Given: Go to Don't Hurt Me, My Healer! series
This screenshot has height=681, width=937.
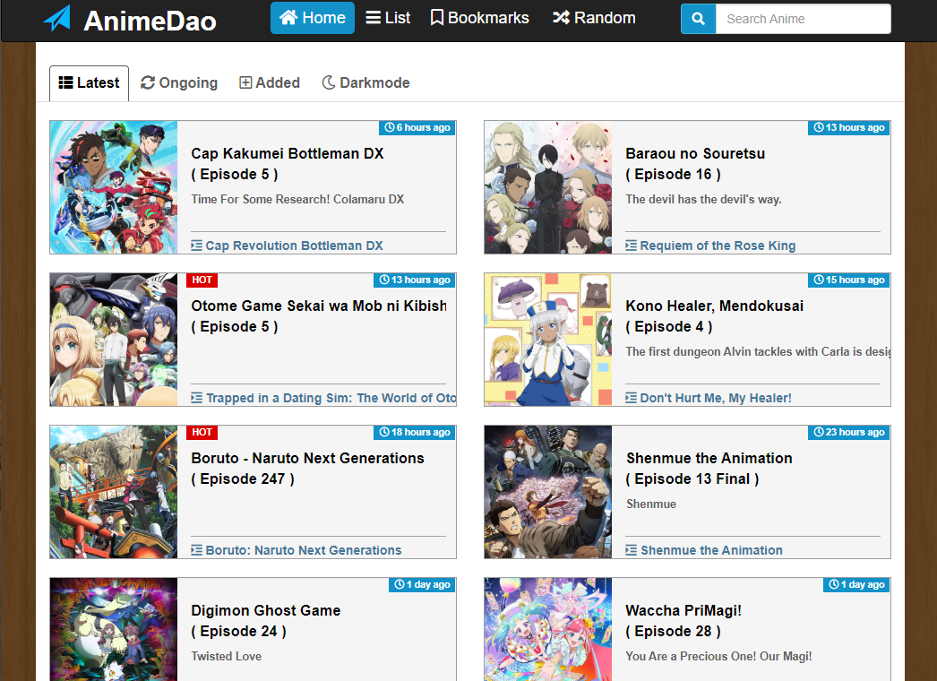Looking at the screenshot, I should click(x=716, y=398).
